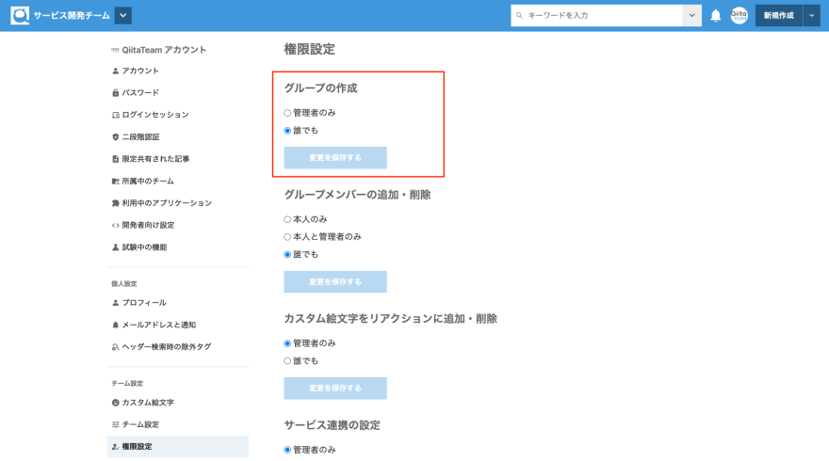Open プロフィール settings
This screenshot has width=829, height=461.
click(144, 303)
